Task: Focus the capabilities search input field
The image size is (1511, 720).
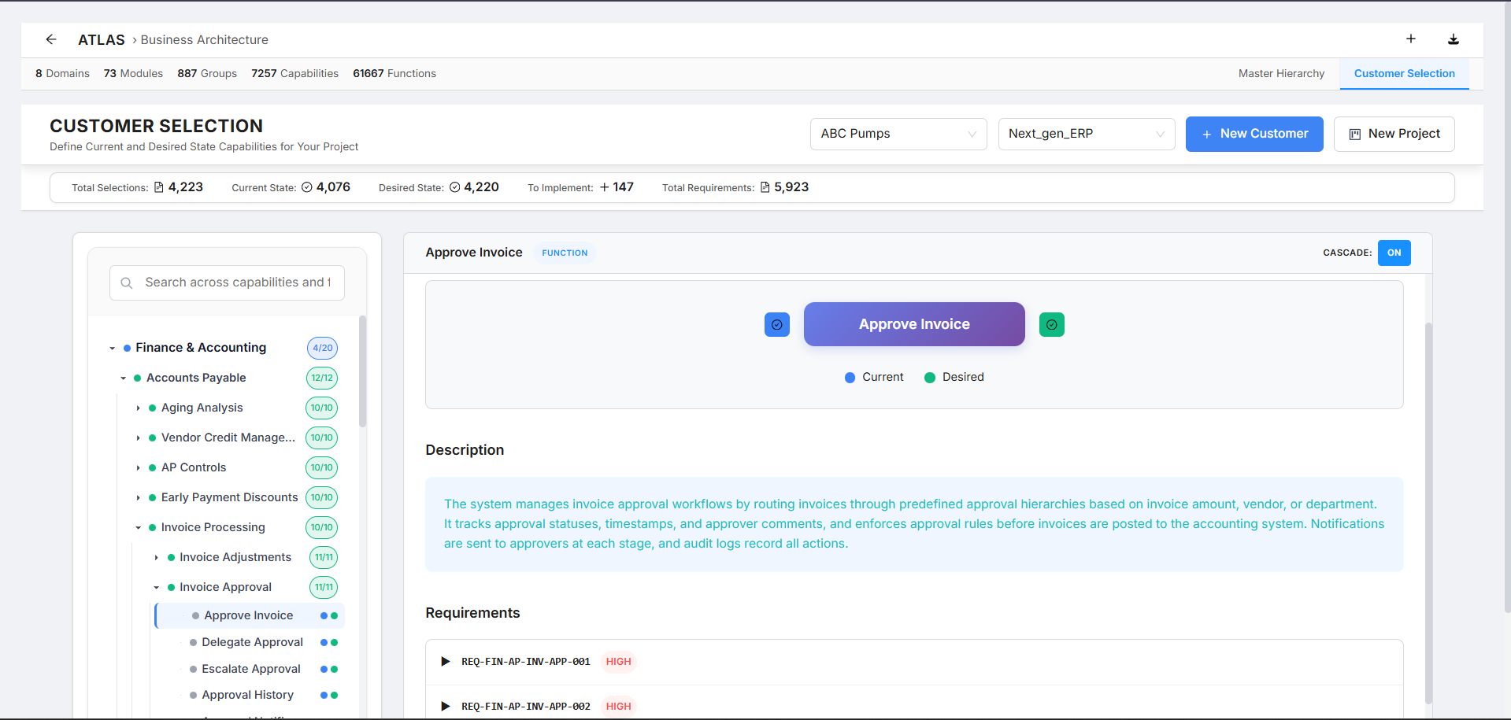Action: pos(238,282)
